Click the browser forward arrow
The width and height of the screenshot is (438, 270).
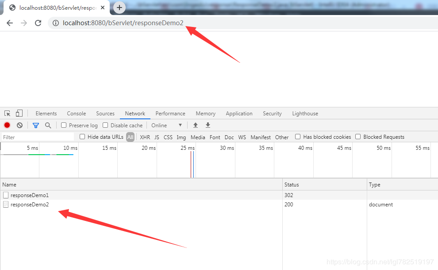[24, 23]
